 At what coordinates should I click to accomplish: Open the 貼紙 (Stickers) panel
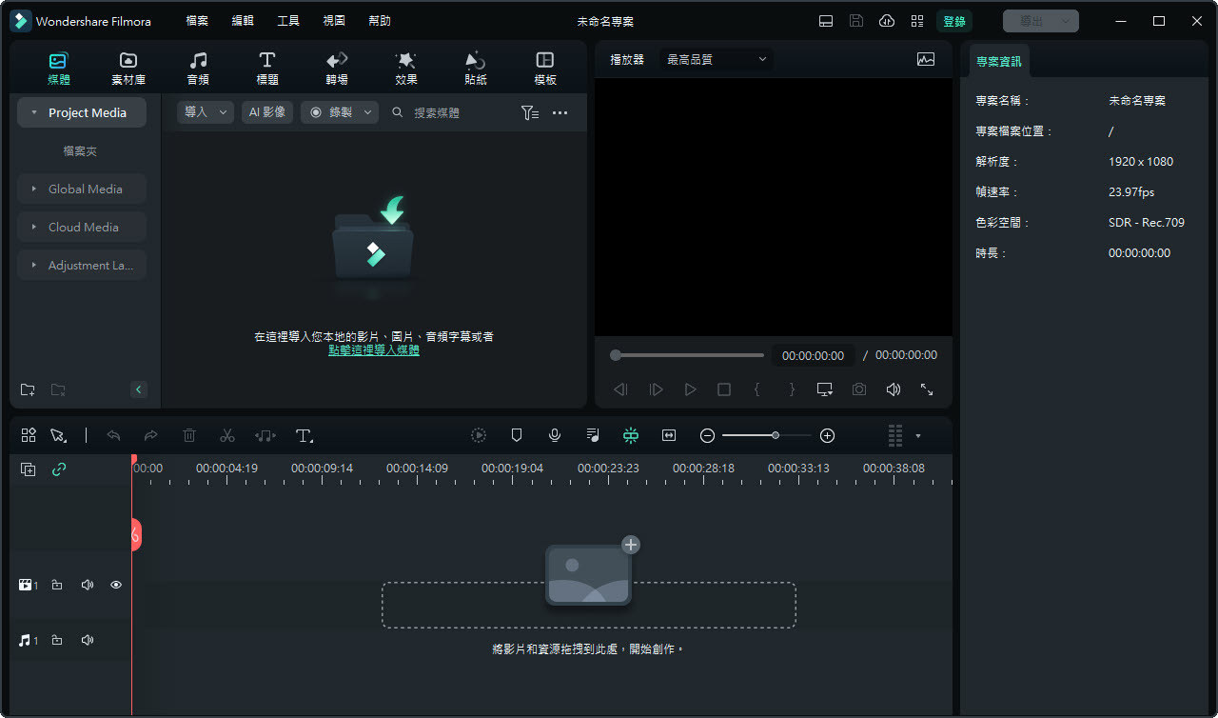point(475,67)
